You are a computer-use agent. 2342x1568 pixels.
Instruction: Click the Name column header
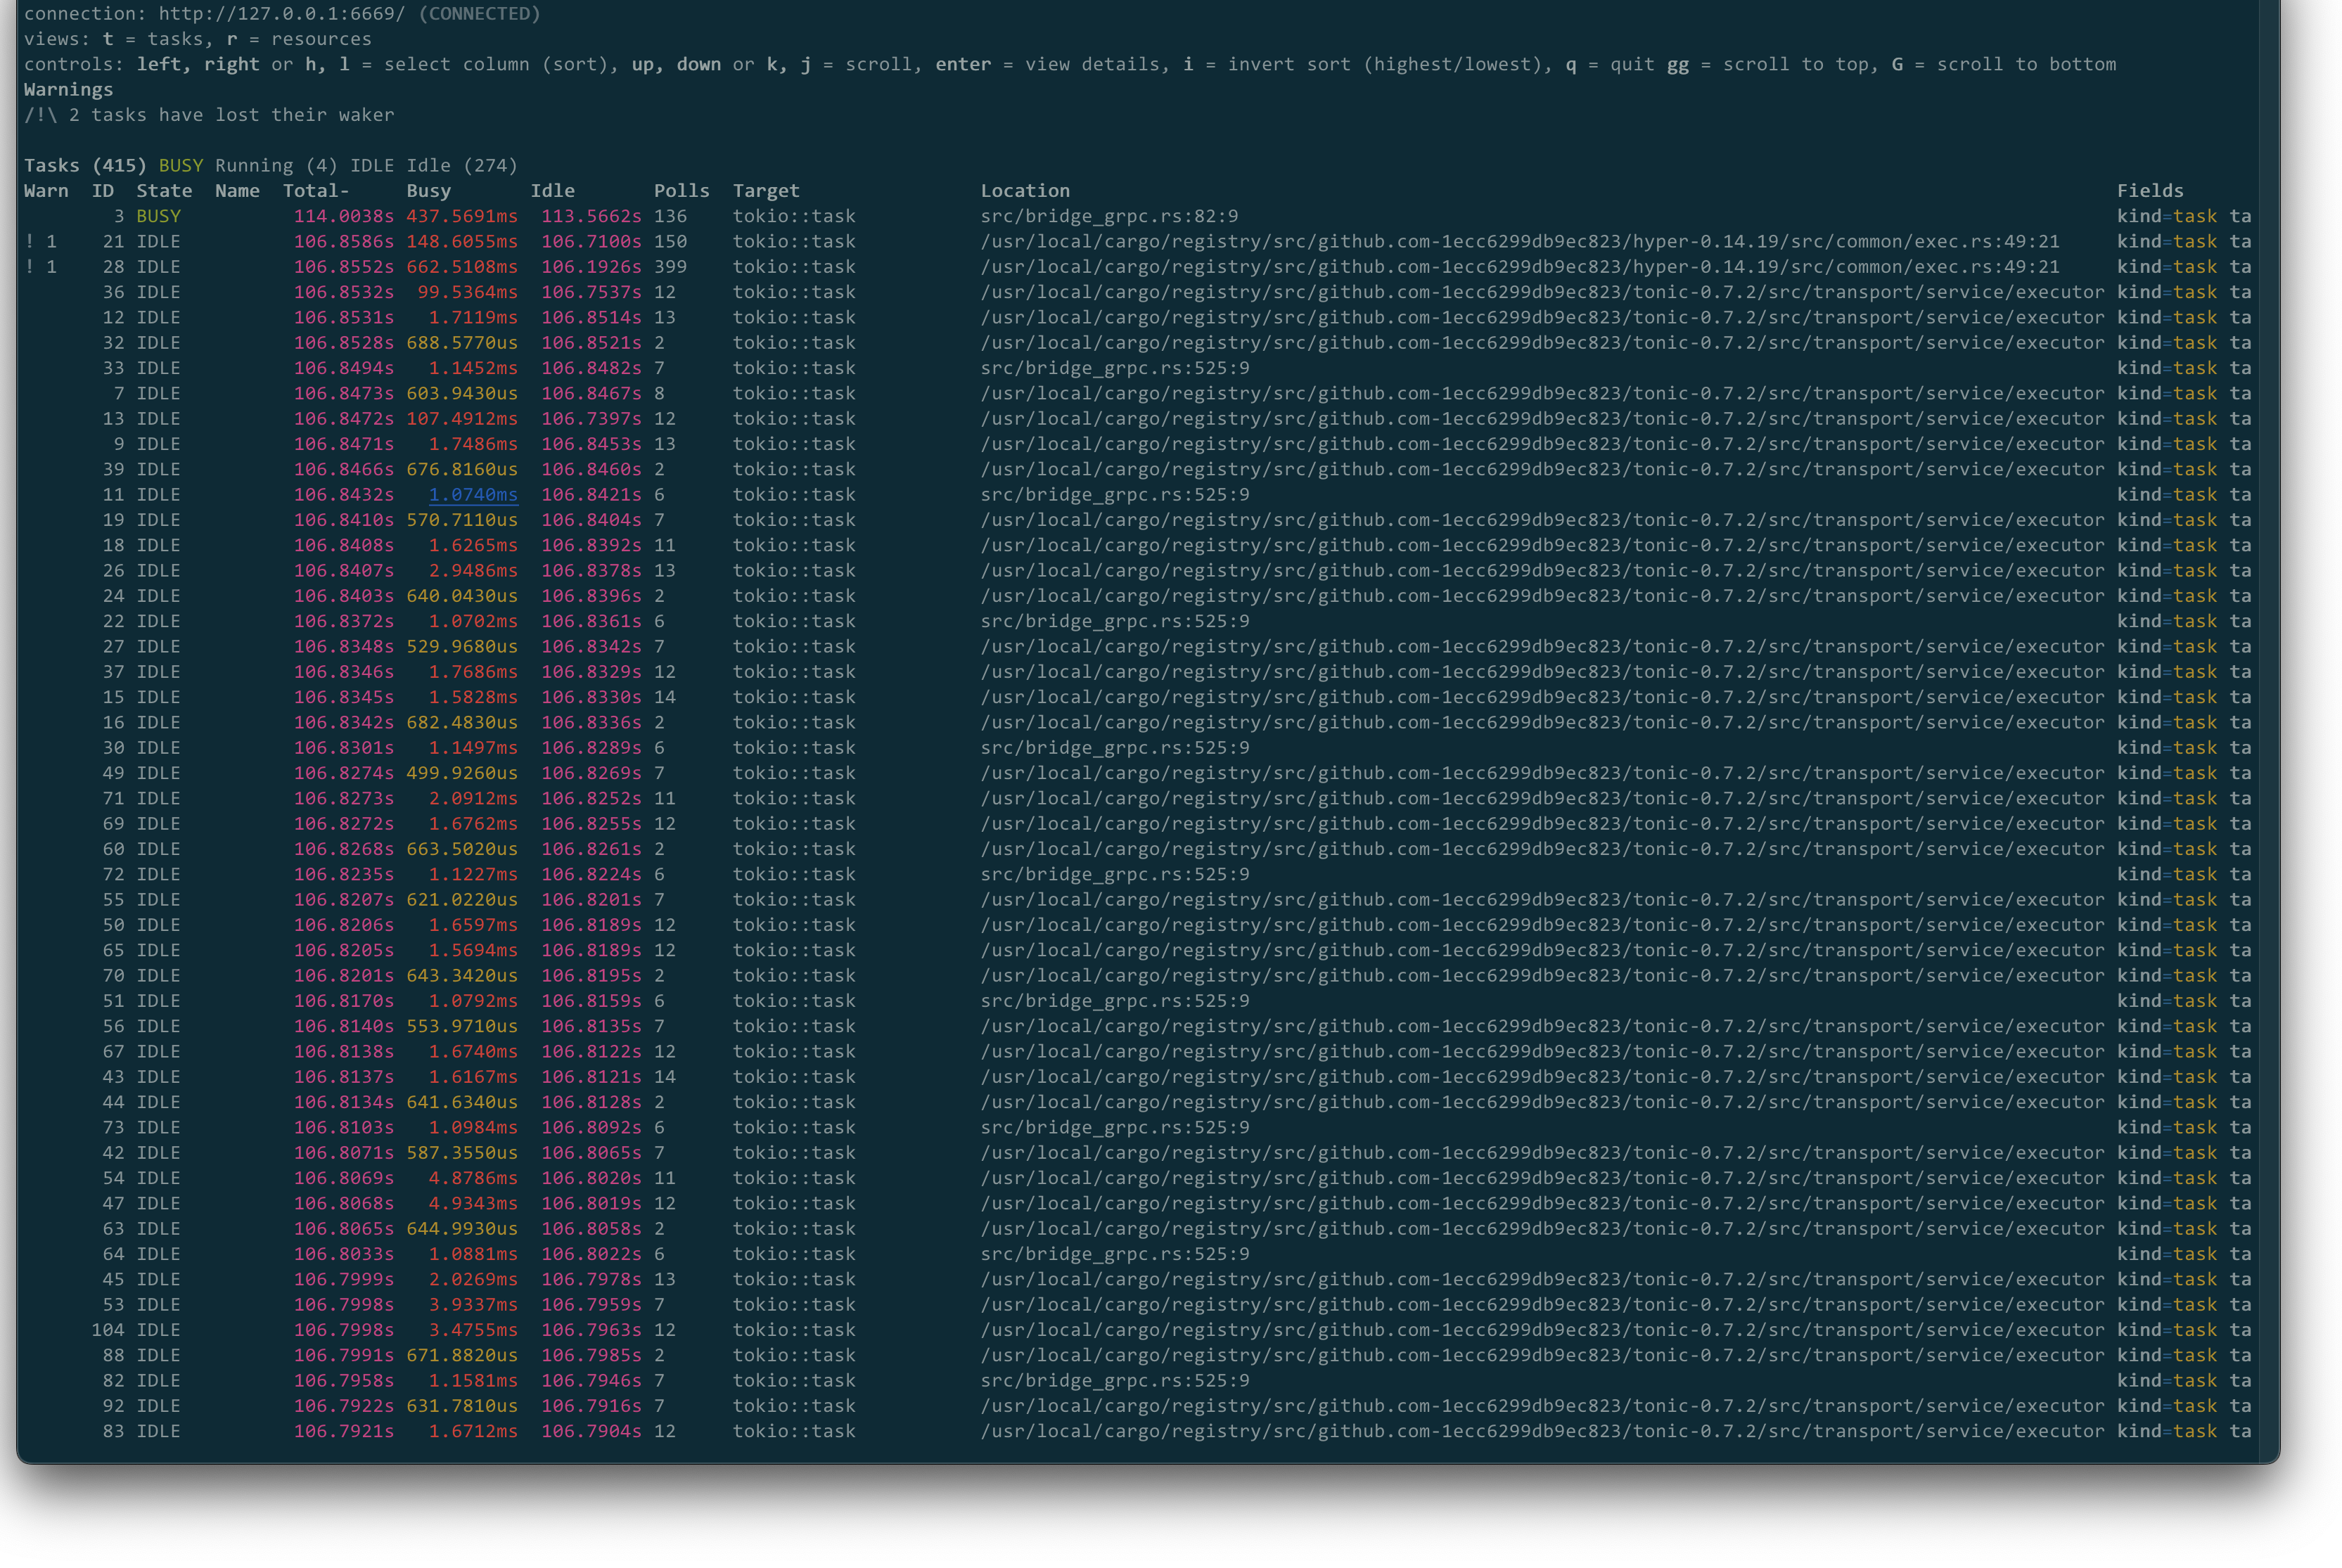(237, 190)
